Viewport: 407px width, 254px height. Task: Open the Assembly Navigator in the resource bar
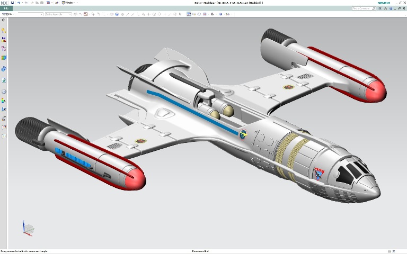pyautogui.click(x=4, y=31)
